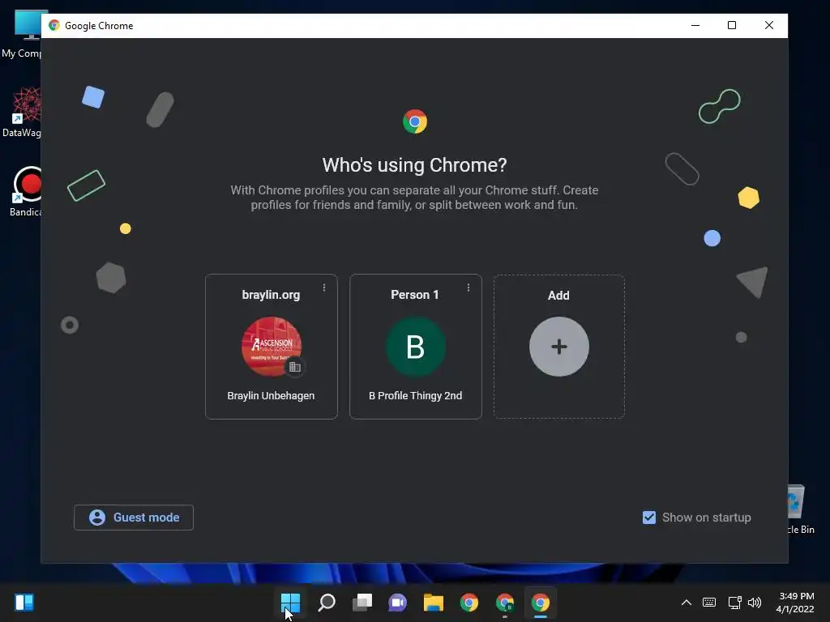Click the green B avatar
Screen dimensions: 830x622
click(x=416, y=347)
